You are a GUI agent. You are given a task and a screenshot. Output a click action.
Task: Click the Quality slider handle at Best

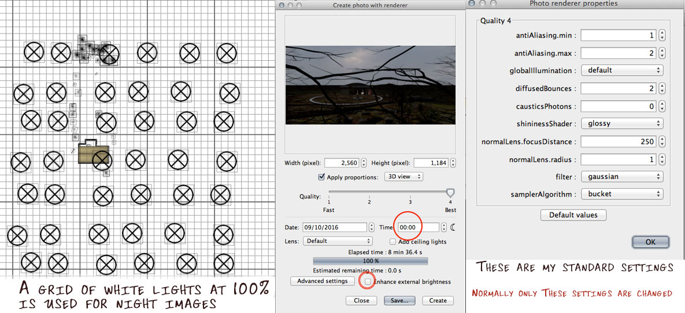[x=450, y=193]
